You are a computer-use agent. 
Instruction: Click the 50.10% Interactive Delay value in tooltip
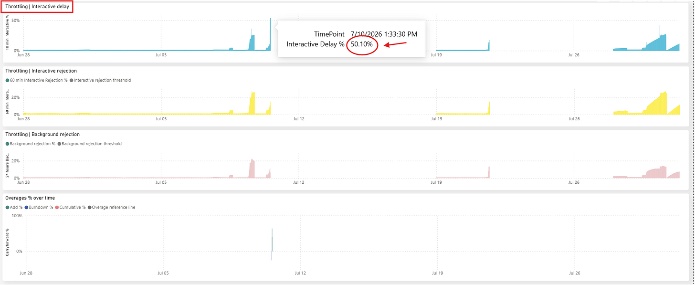(362, 44)
